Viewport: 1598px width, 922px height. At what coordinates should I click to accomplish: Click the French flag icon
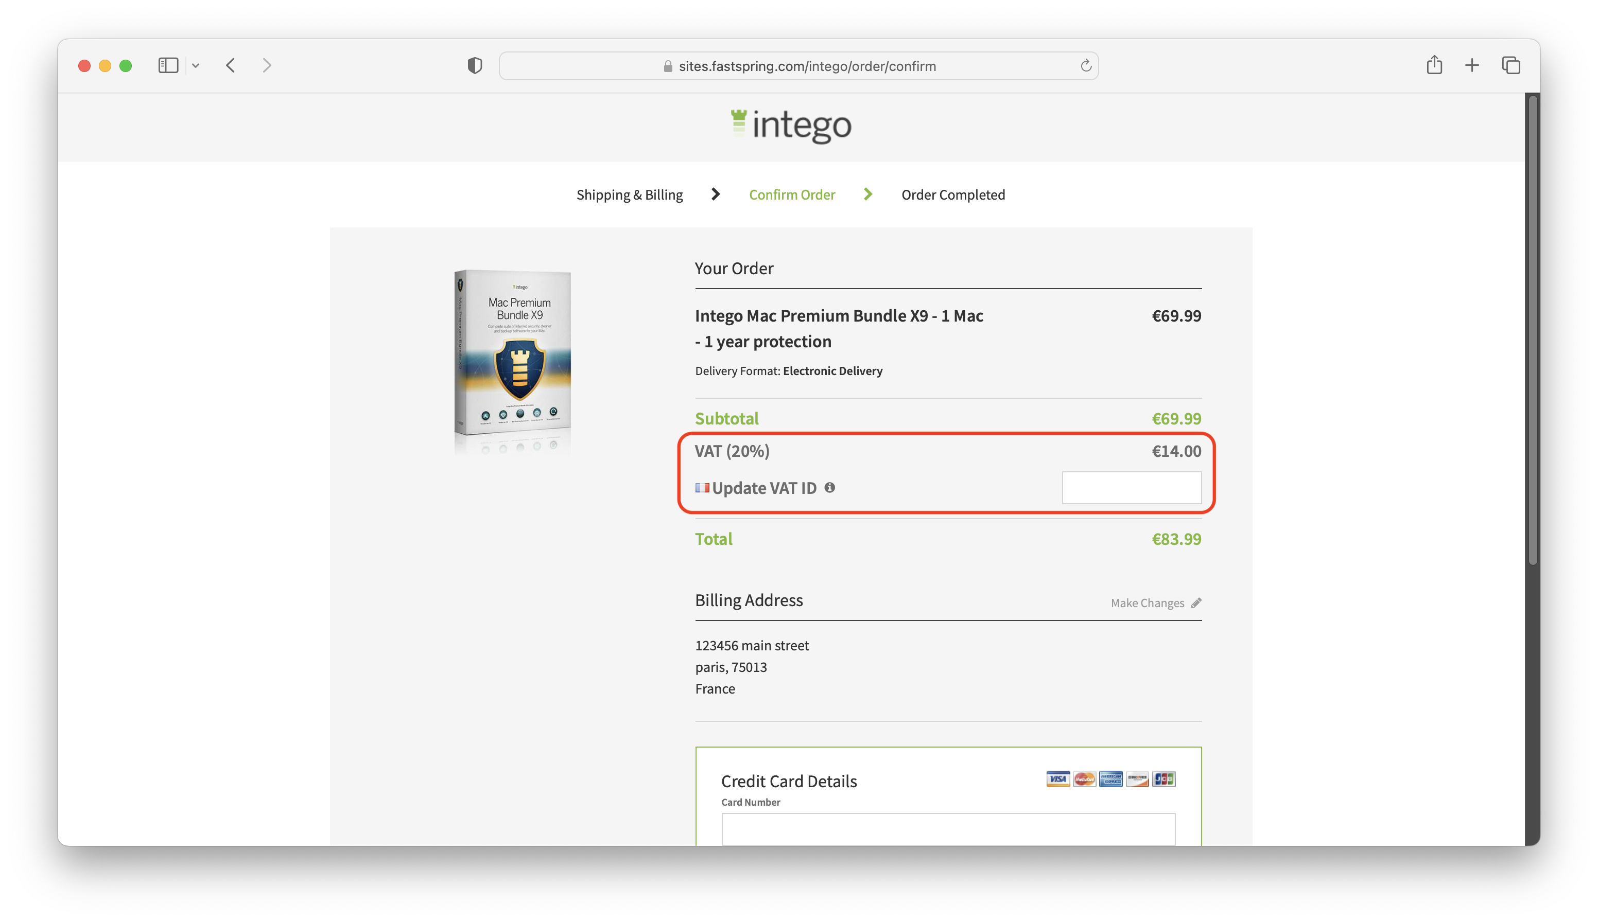(x=702, y=488)
